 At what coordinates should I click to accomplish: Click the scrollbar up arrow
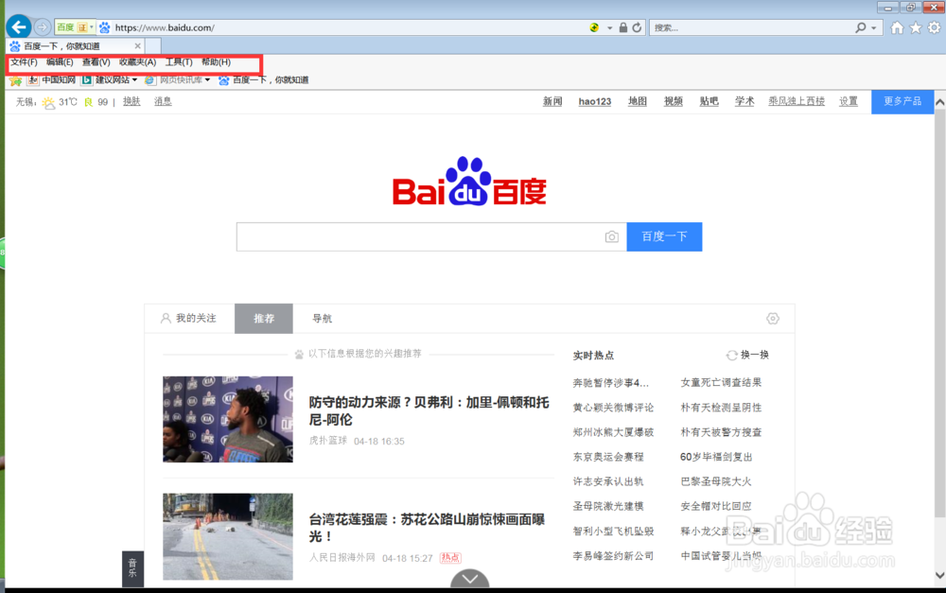coord(940,102)
